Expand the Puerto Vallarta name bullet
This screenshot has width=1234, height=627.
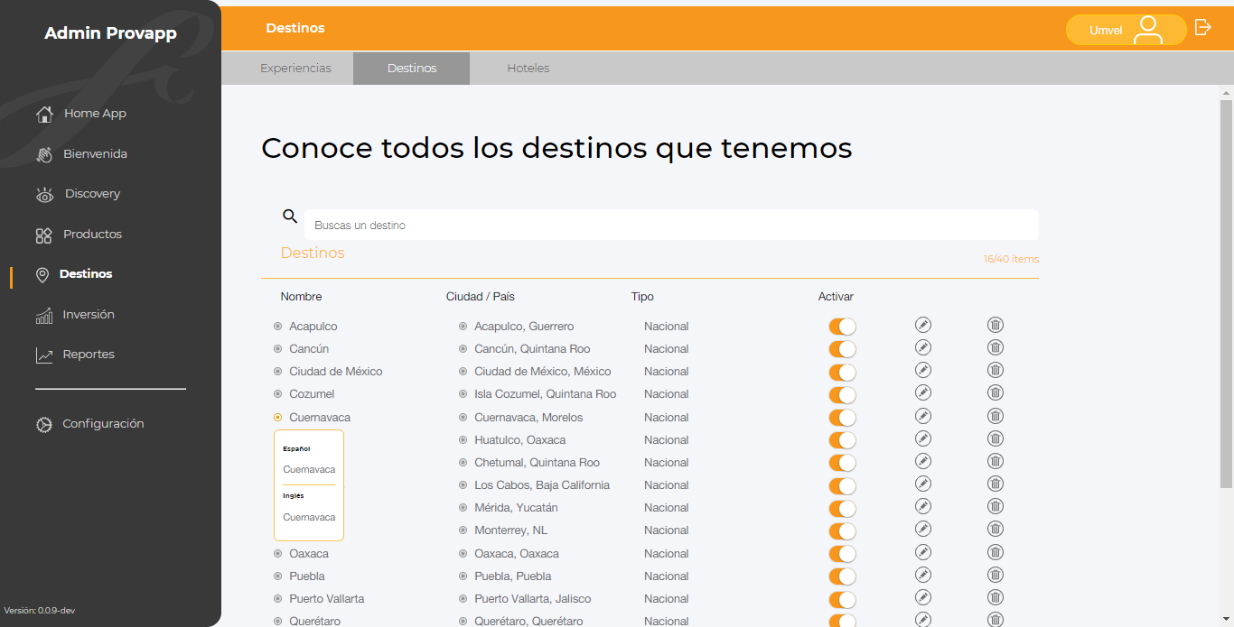pos(278,599)
